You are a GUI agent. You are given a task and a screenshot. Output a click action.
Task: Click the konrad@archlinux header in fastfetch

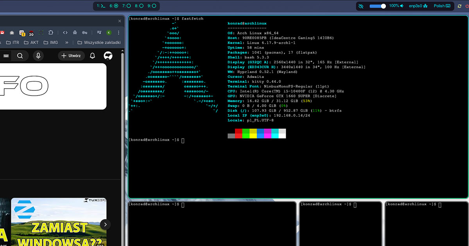click(x=247, y=23)
